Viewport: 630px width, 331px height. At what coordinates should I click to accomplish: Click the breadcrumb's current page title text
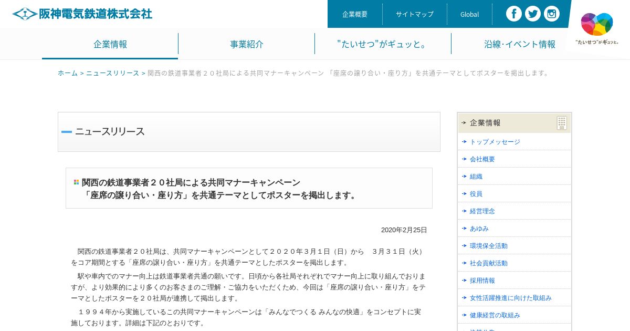[349, 73]
